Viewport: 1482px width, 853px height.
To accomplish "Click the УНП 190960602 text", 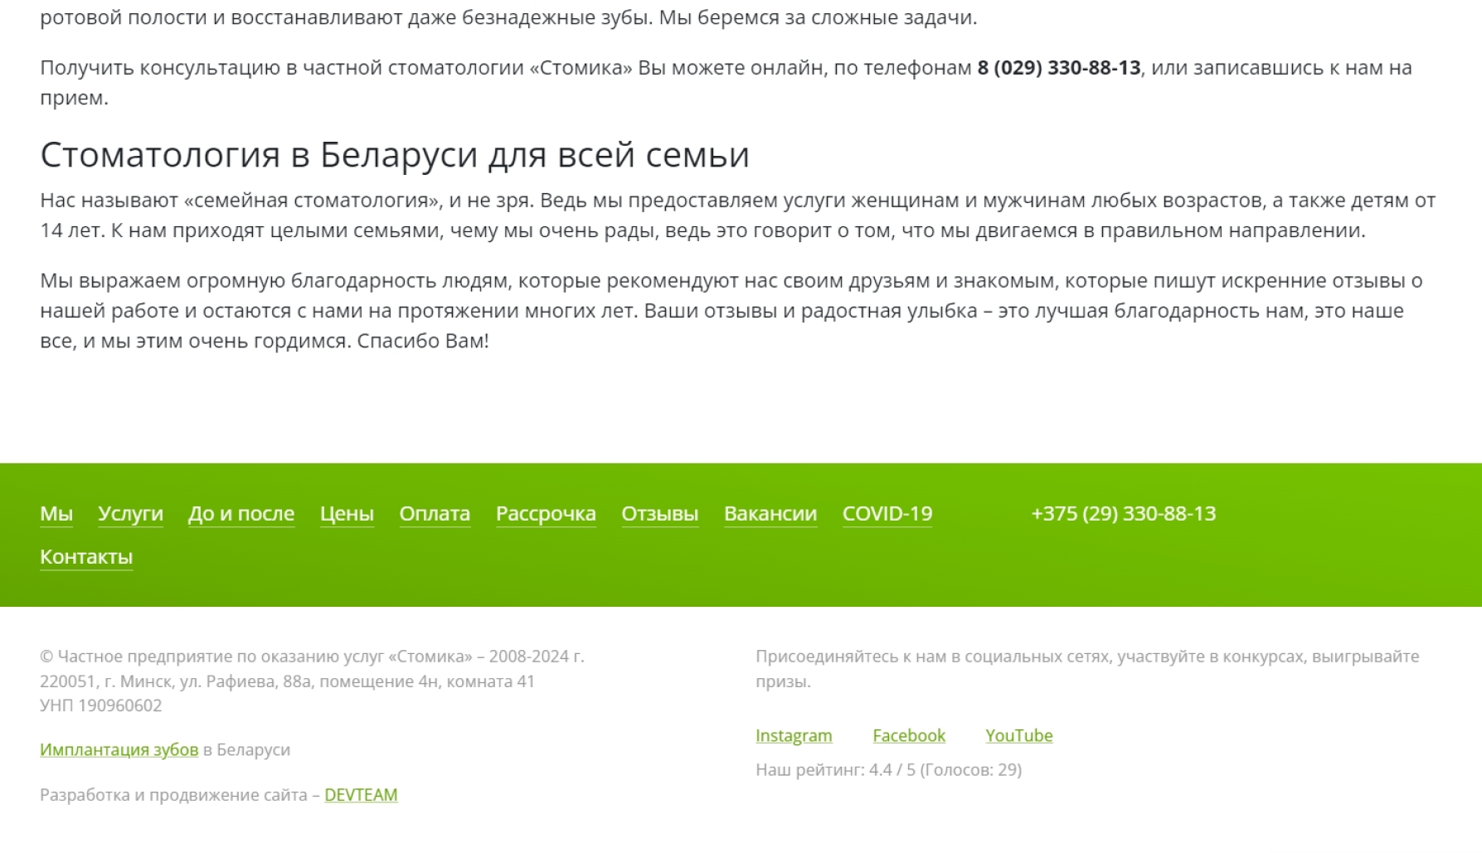I will [x=101, y=705].
